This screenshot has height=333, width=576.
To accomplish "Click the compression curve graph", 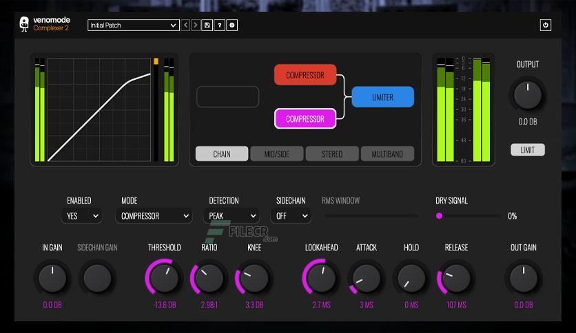I will pos(99,109).
